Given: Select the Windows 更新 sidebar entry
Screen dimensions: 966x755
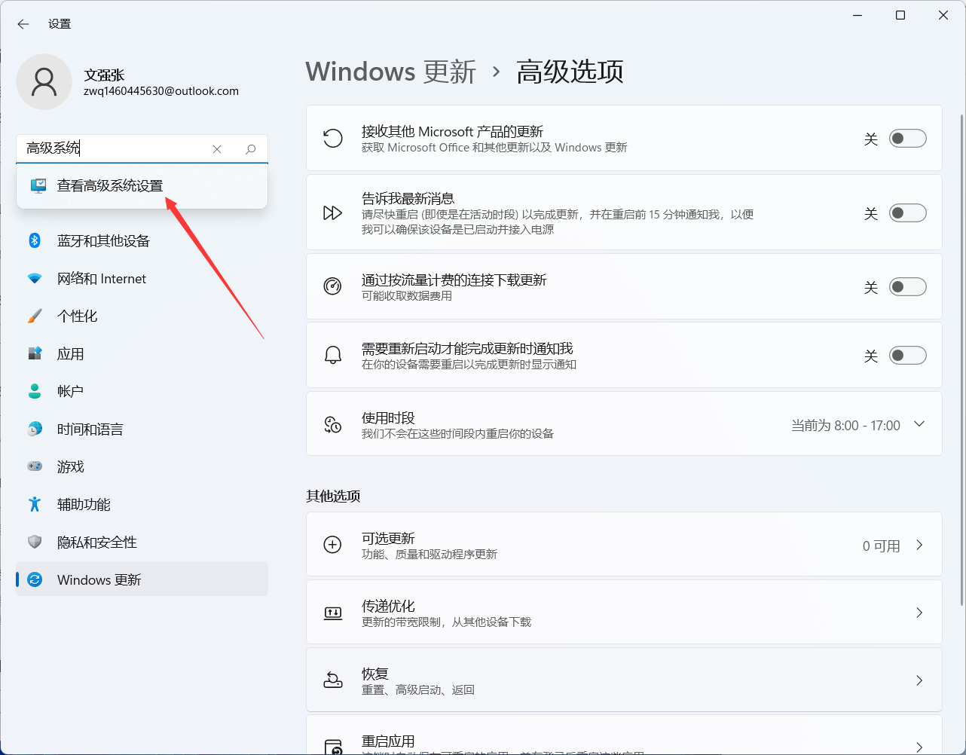Looking at the screenshot, I should pyautogui.click(x=142, y=579).
